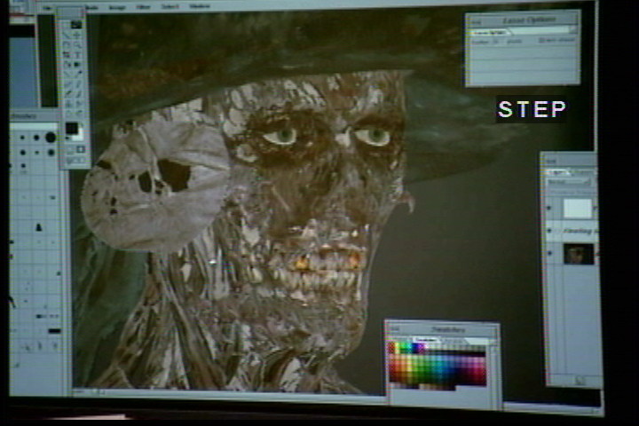Select the Layers tab in Layers palette
Image resolution: width=639 pixels, height=426 pixels.
(558, 172)
